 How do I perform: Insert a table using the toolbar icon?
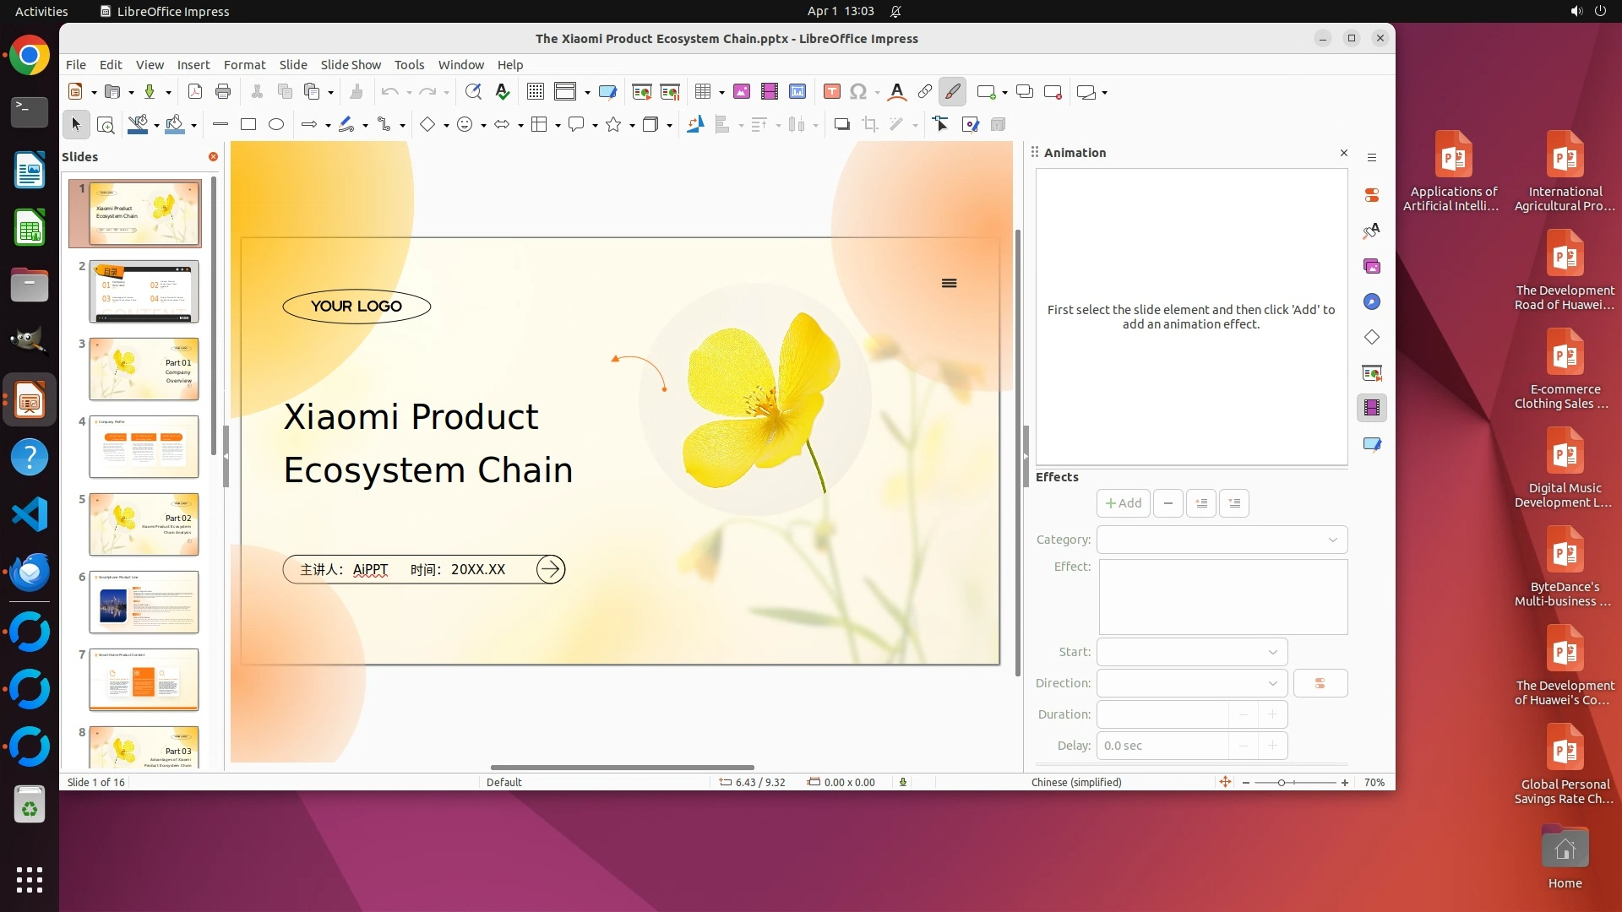click(702, 92)
